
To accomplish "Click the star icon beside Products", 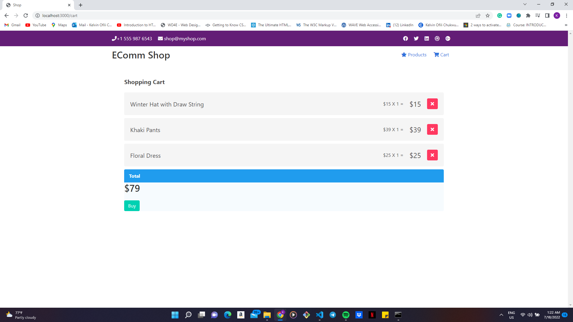I will tap(404, 55).
